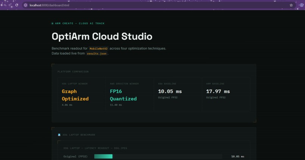This screenshot has height=160, width=305.
Task: Reload the dashboard page
Action: (17, 5)
